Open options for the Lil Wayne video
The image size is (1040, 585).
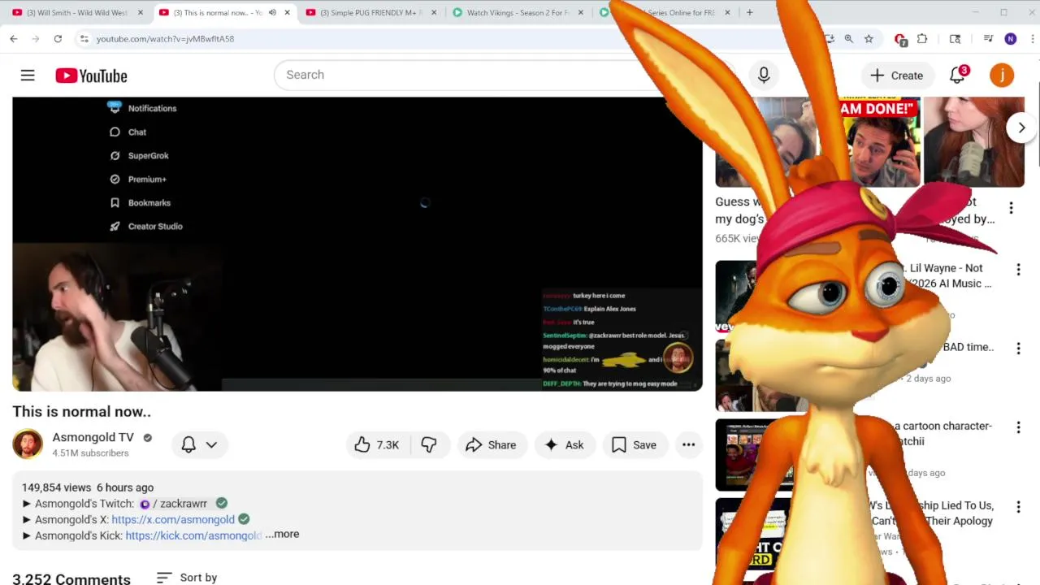(x=1018, y=269)
